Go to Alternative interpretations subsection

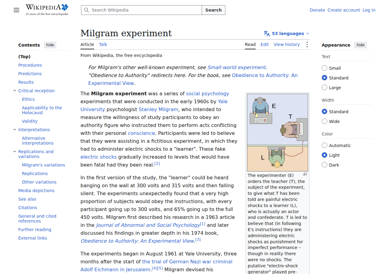[38, 141]
